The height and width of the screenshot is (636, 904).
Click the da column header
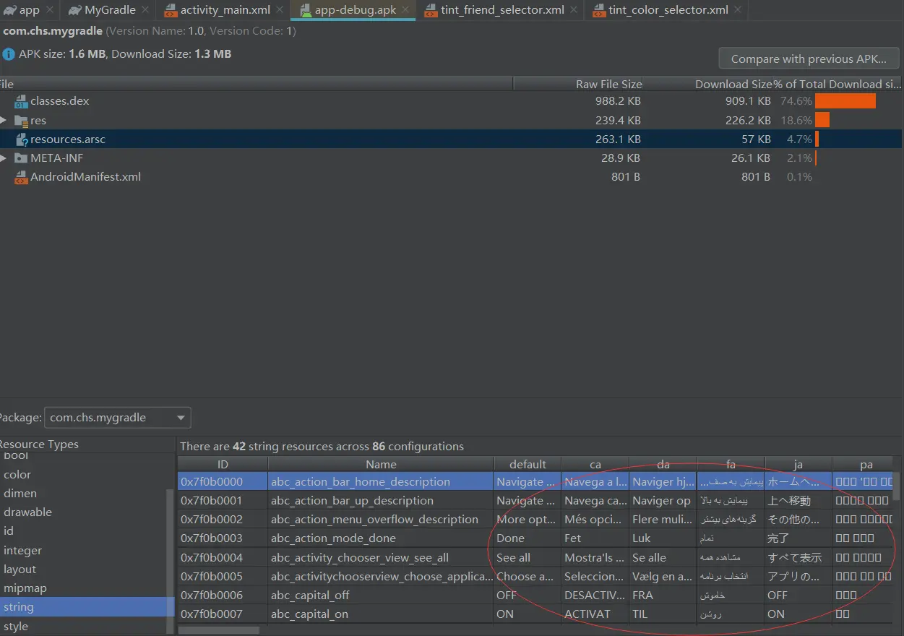coord(663,464)
